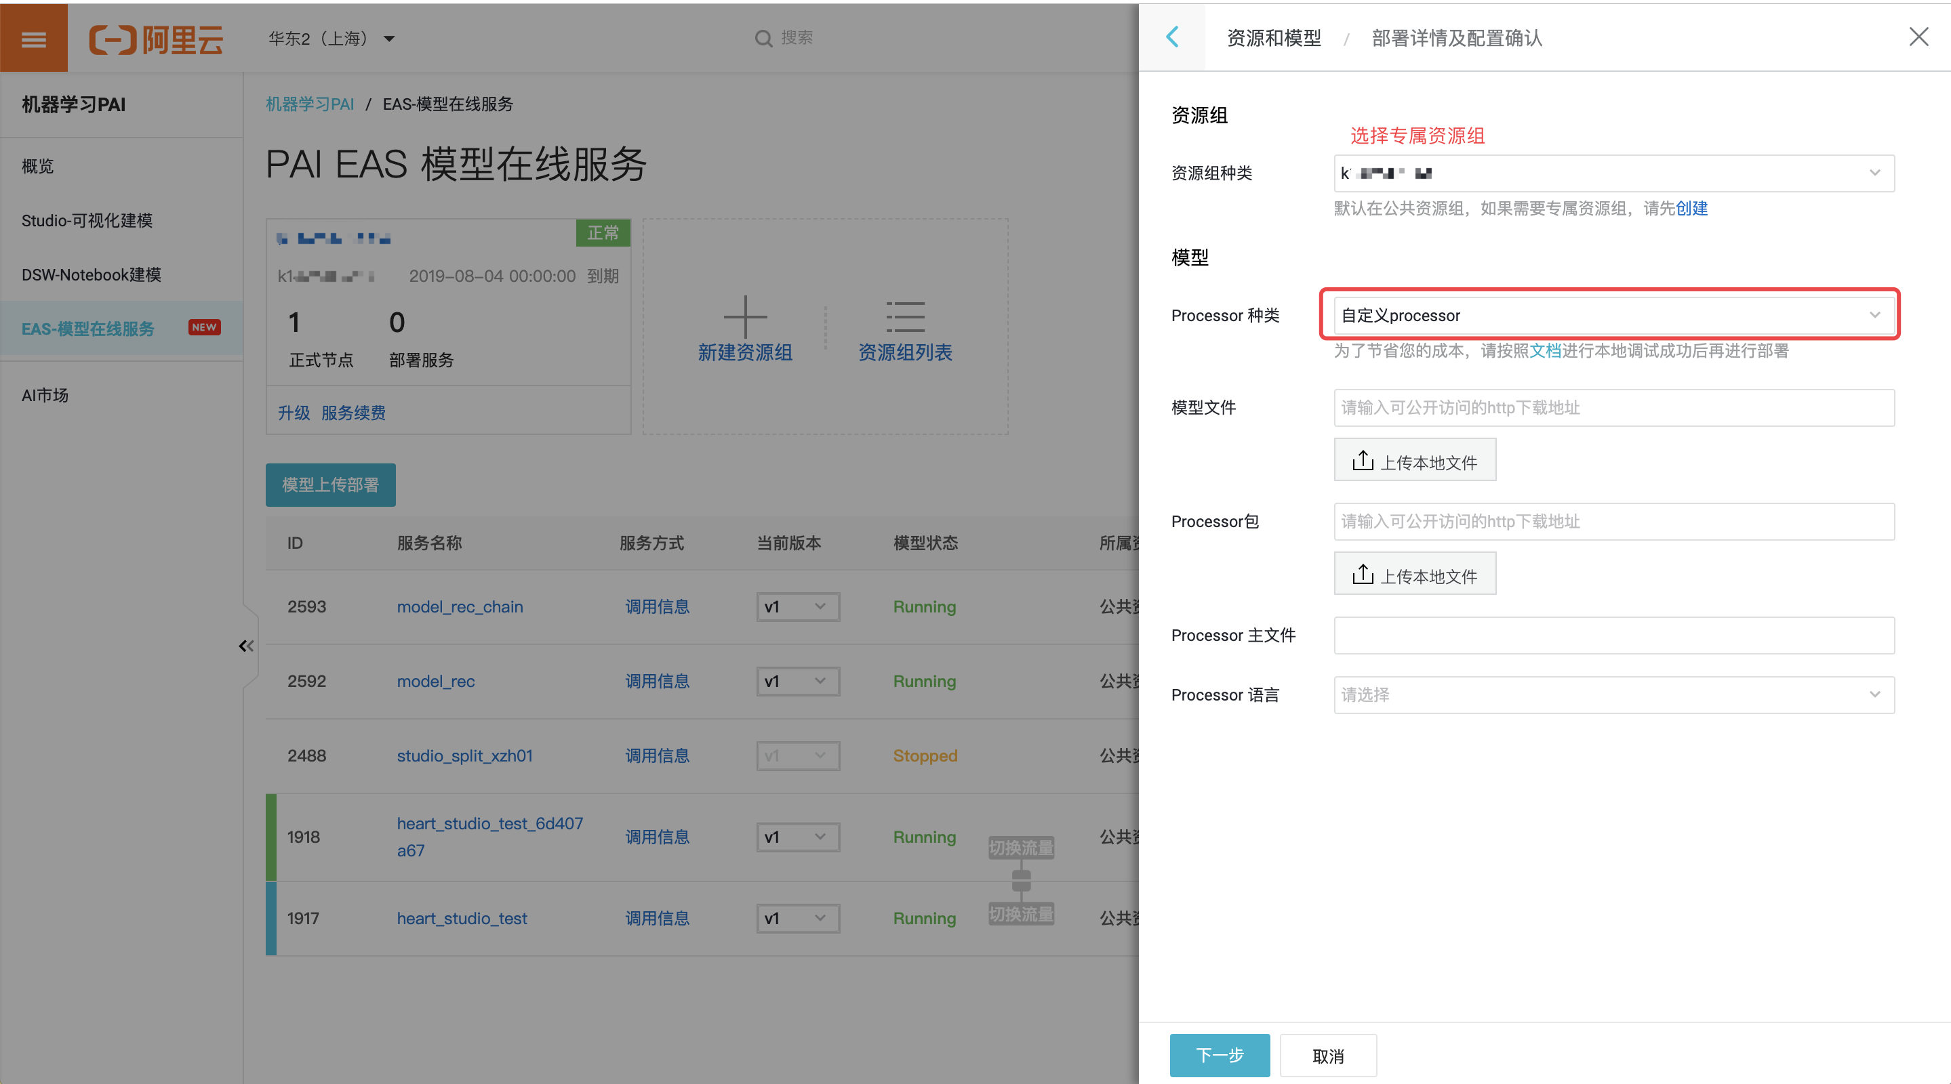This screenshot has width=1951, height=1084.
Task: Click the 升级 link
Action: click(x=293, y=413)
